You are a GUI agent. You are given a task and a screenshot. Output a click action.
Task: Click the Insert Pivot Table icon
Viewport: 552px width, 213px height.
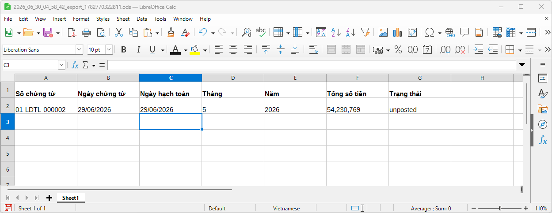412,32
